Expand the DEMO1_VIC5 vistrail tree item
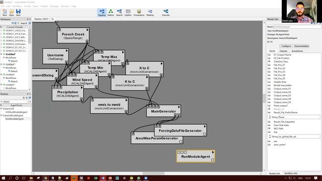 tap(2, 37)
